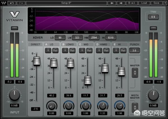168x119 pixels.
Task: Solo the D HIMID band
Action: tap(99, 50)
